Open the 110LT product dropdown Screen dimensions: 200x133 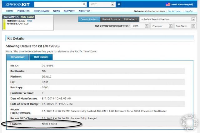coord(102,5)
